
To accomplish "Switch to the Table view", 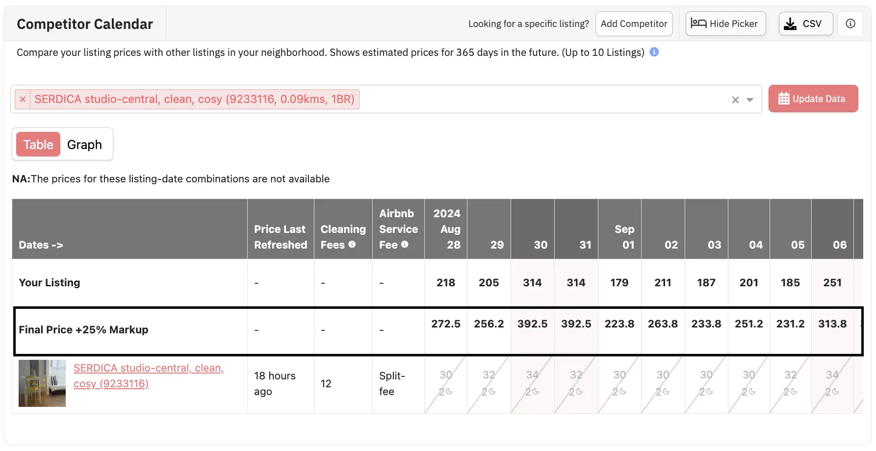I will click(x=38, y=145).
